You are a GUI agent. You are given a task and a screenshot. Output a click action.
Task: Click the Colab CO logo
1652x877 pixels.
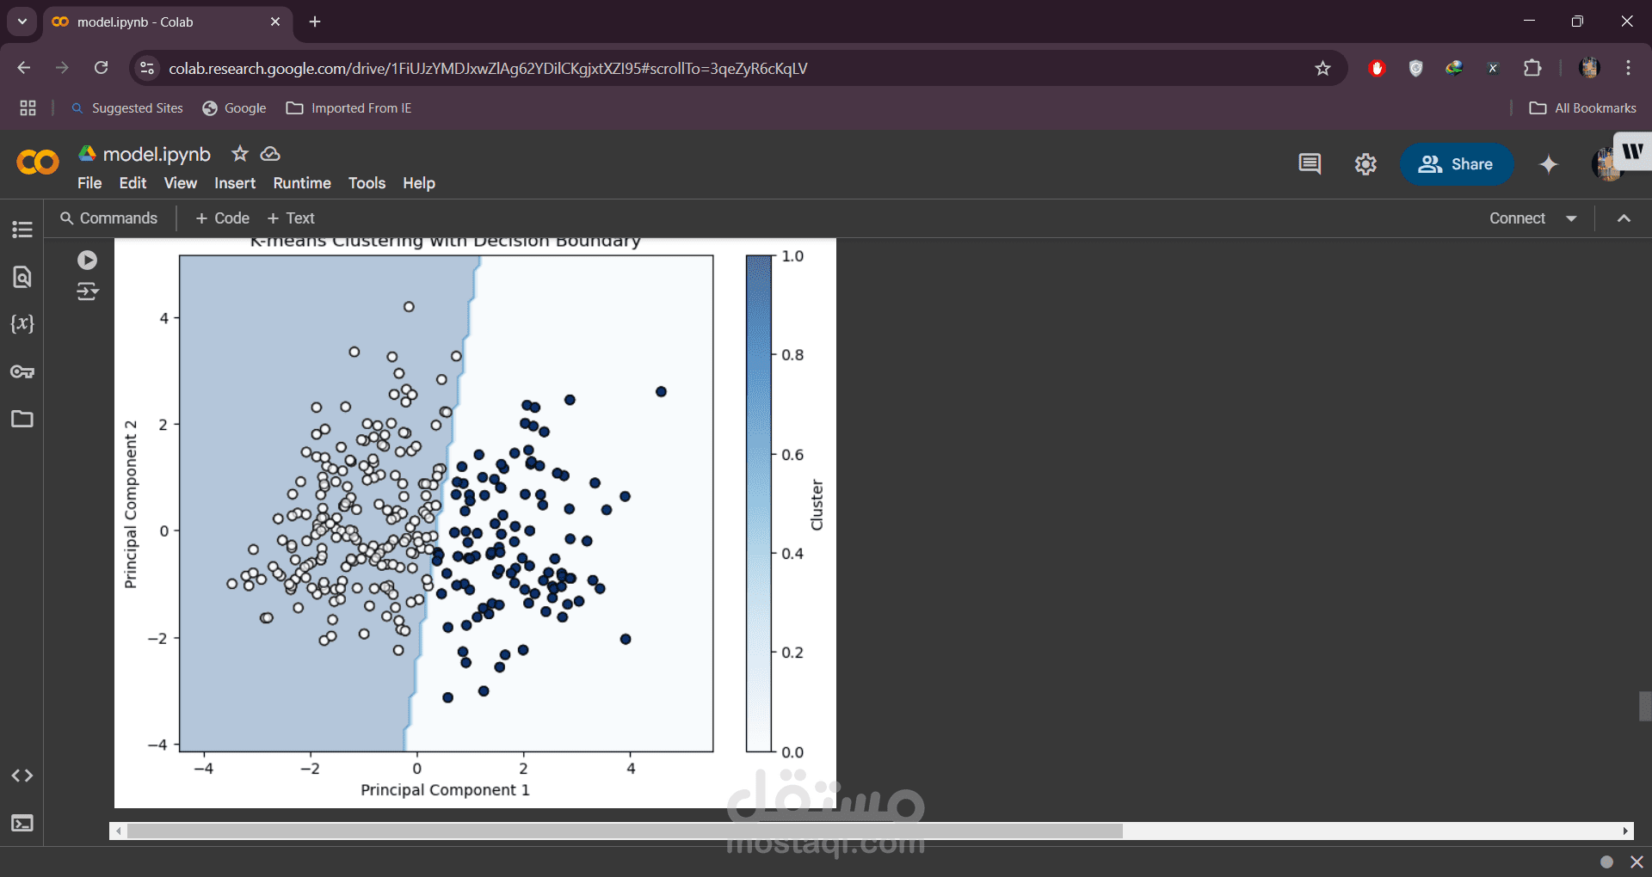38,162
